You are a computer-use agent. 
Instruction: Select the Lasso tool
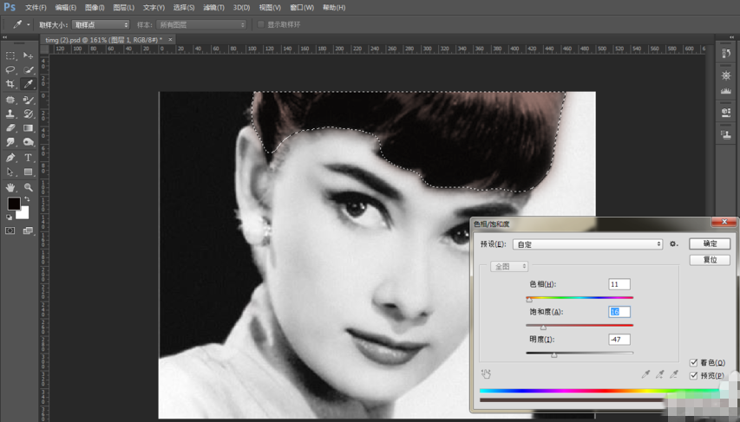[x=10, y=69]
